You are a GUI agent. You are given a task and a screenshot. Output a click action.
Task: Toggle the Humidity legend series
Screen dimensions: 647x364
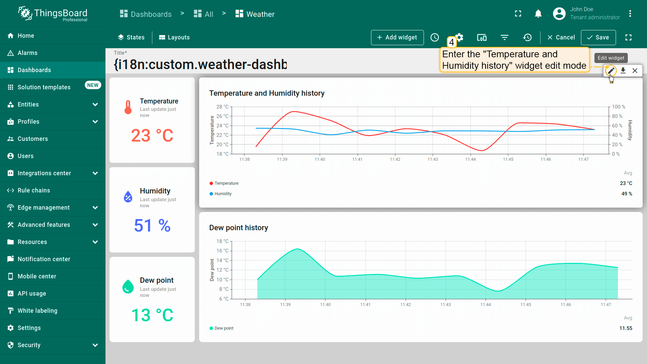pos(223,194)
